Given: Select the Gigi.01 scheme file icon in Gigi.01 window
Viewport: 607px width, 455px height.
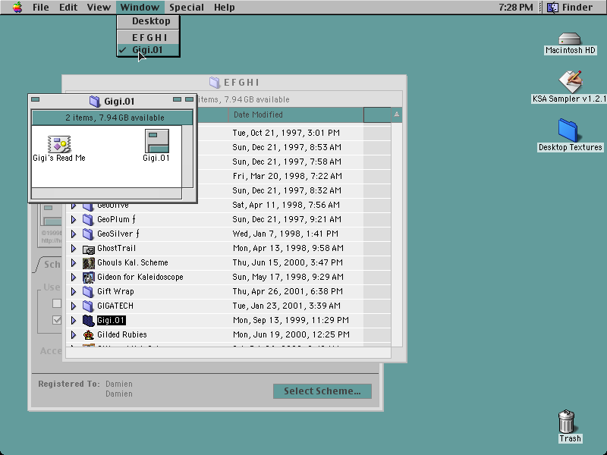Looking at the screenshot, I should pos(157,141).
